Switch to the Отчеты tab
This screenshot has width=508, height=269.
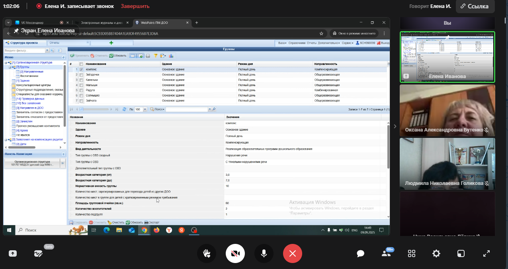click(x=55, y=43)
